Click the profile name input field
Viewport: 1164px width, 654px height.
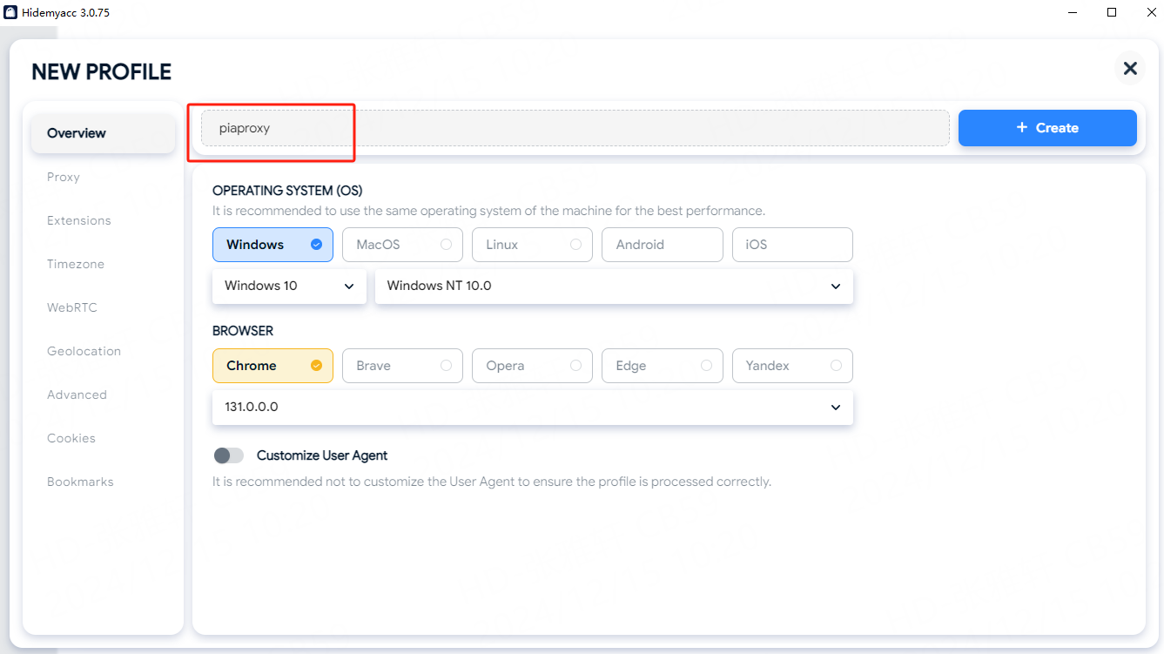tap(575, 128)
